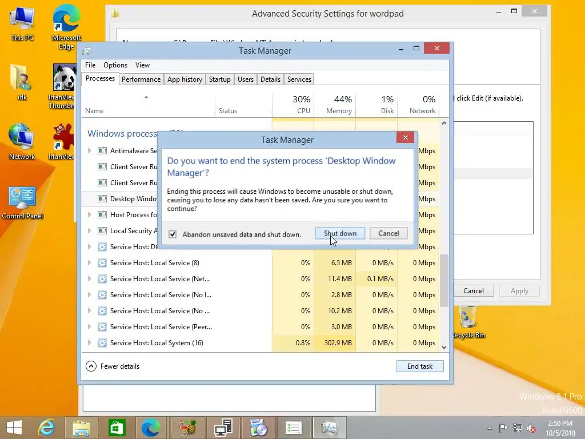The width and height of the screenshot is (585, 439).
Task: Click Cancel in Advanced Security Settings window
Action: tap(474, 291)
